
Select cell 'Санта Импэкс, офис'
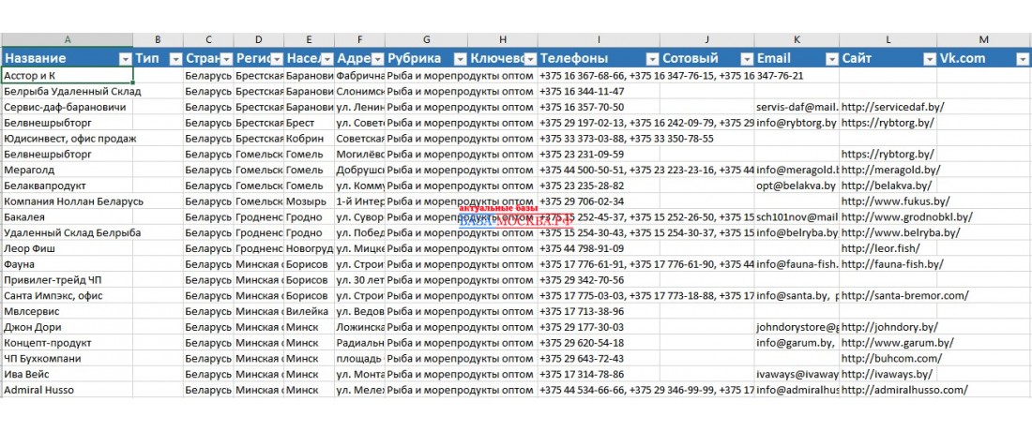click(x=68, y=296)
